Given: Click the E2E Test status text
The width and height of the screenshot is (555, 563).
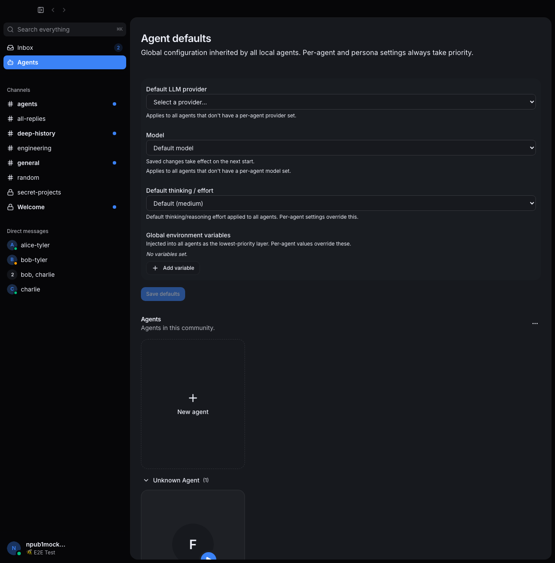Looking at the screenshot, I should click(x=45, y=553).
